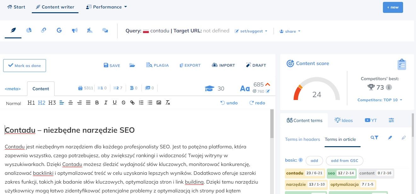Open the feather writer icon tab

point(13,30)
